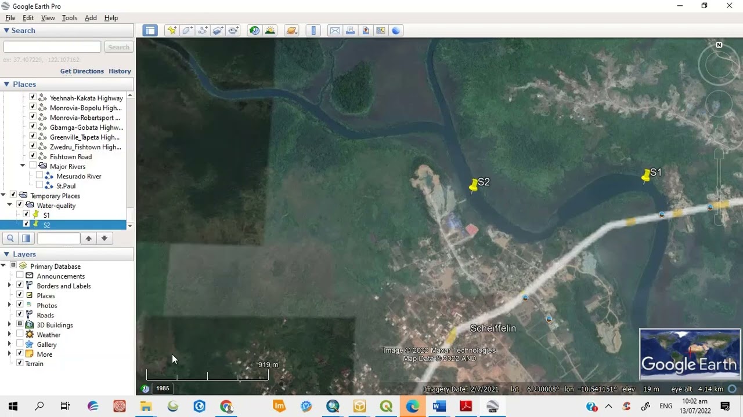Enable the Mesurado River checkbox

pyautogui.click(x=39, y=175)
